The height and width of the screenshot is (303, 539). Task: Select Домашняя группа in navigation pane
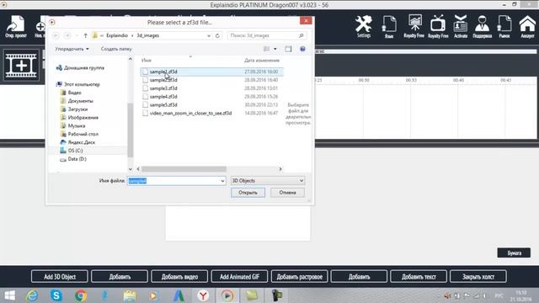pyautogui.click(x=80, y=67)
